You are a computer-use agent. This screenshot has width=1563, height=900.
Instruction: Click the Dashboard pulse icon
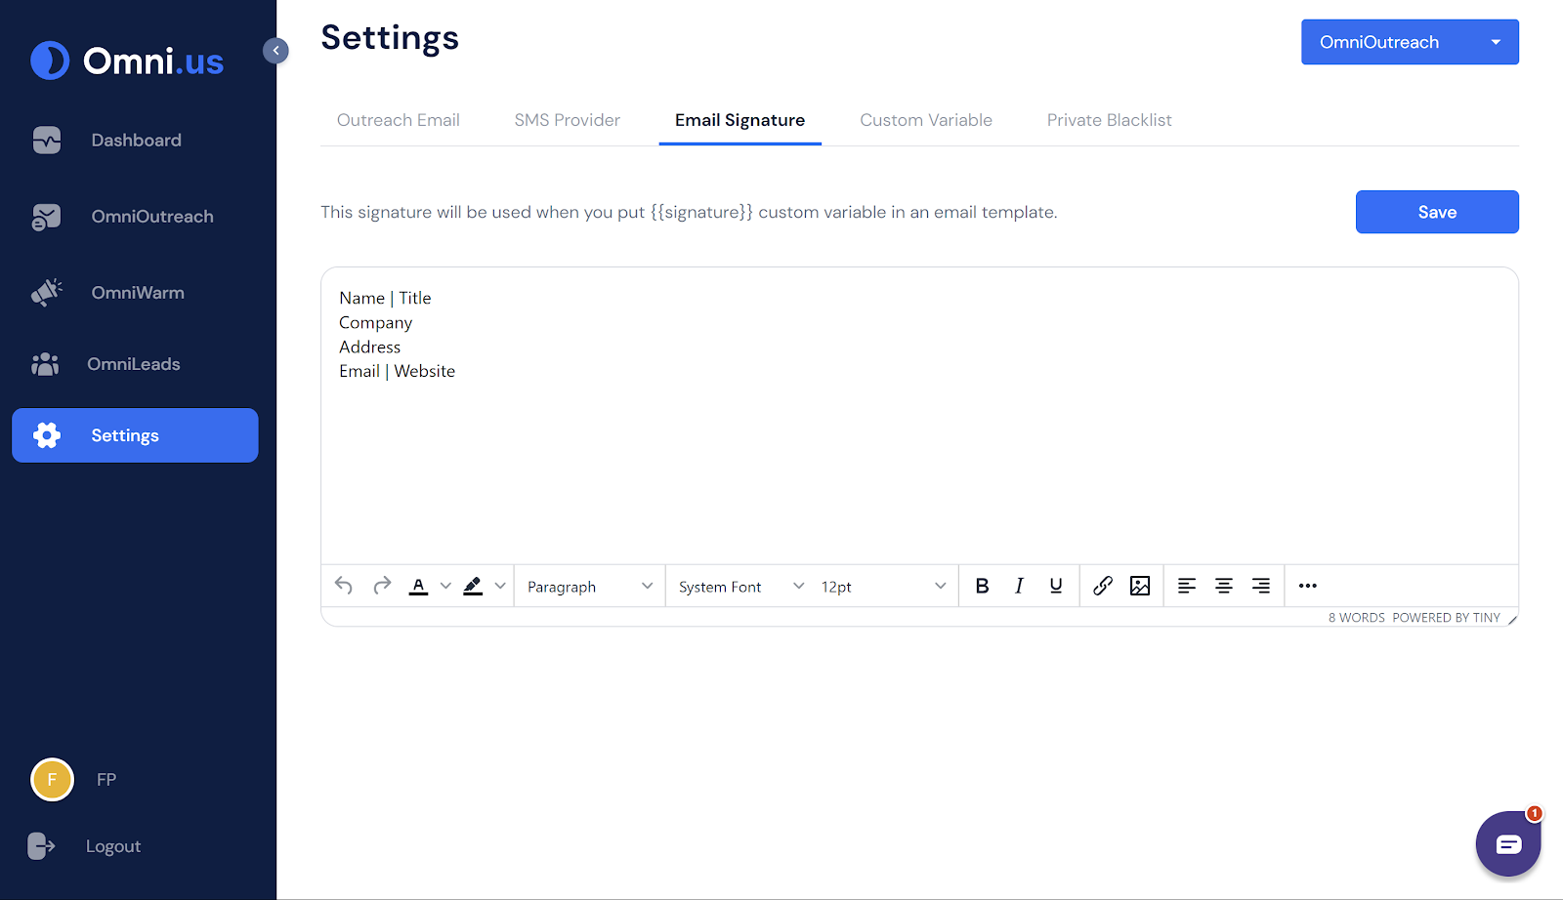pyautogui.click(x=46, y=141)
